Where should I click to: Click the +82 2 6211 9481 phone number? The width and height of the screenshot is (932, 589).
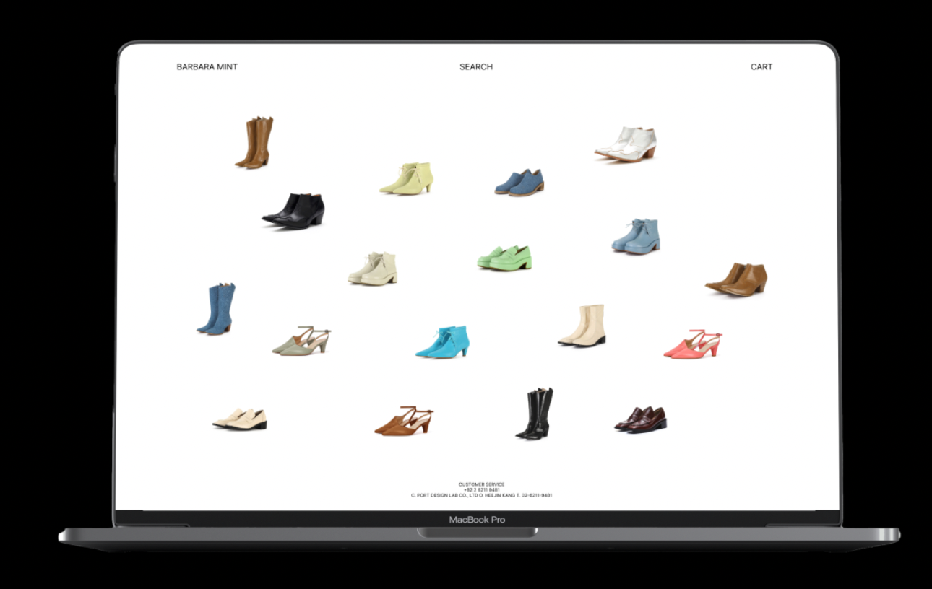(x=482, y=490)
